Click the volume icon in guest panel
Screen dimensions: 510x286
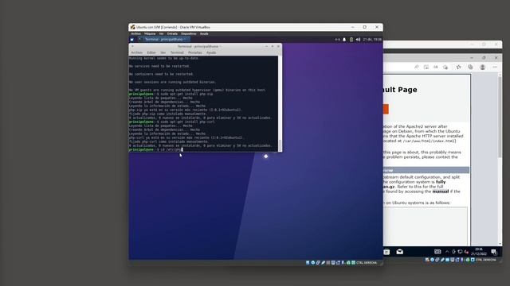(x=358, y=40)
